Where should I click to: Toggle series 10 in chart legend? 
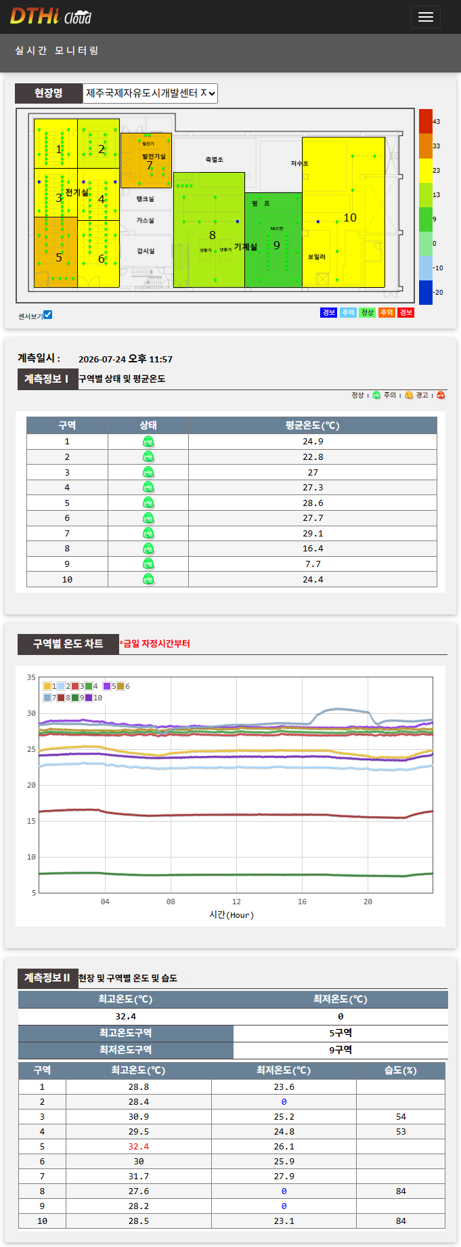coord(94,698)
